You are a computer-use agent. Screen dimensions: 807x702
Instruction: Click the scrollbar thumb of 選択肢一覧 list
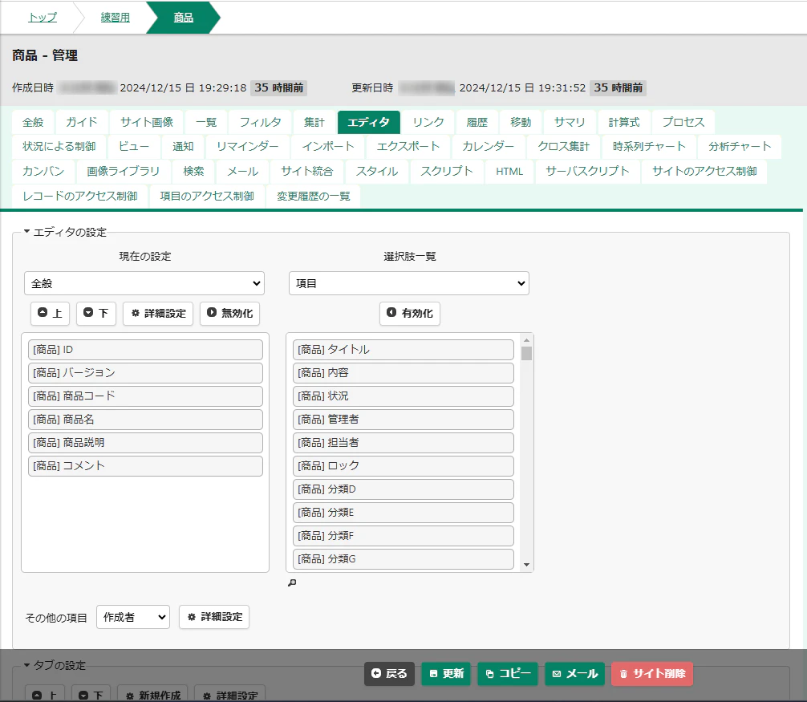526,354
